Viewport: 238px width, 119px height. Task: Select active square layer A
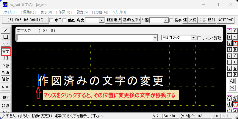[x=235, y=43]
